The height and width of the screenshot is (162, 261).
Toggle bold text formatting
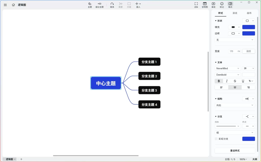(219, 81)
